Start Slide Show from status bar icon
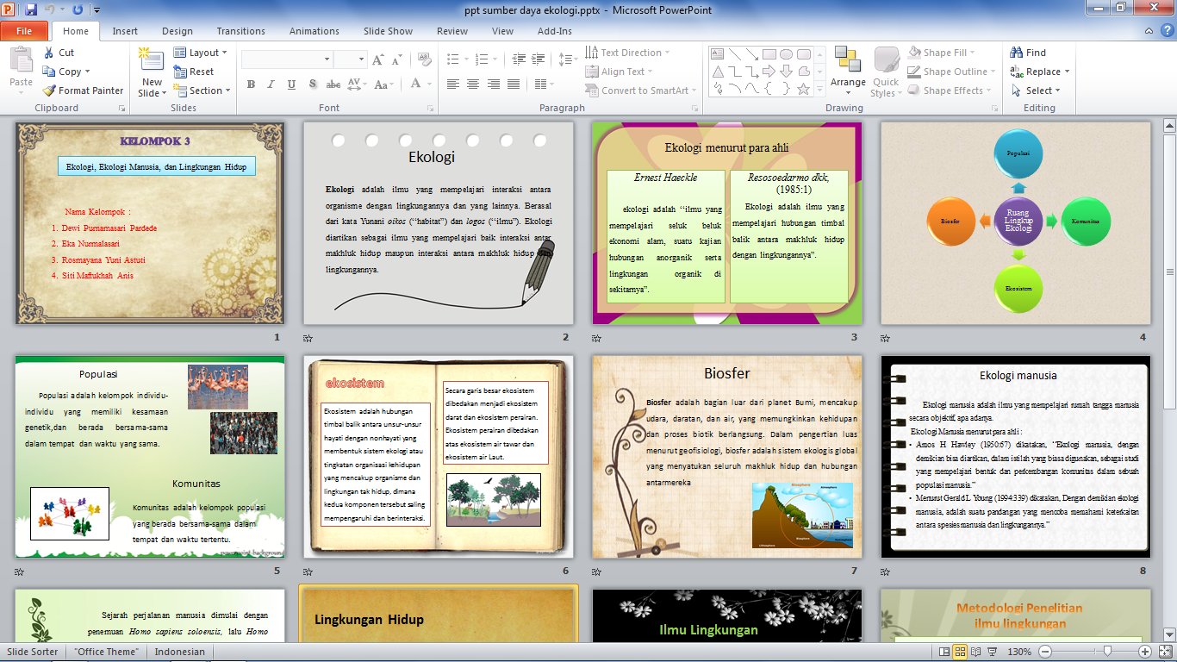This screenshot has width=1177, height=662. (x=994, y=652)
